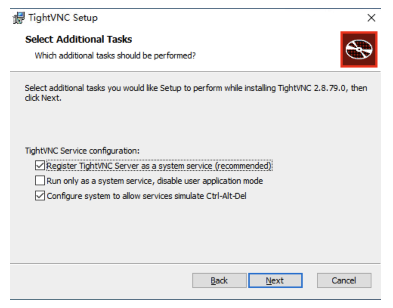Click the red disc setup logo
The width and height of the screenshot is (393, 308).
(x=359, y=49)
